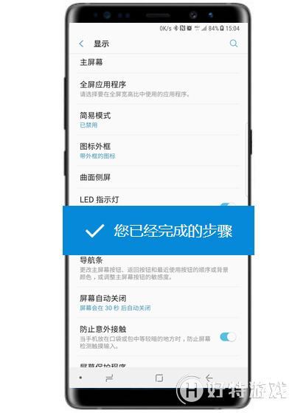Open 曲面侧屏 settings
This screenshot has height=413, width=295.
coord(159,177)
